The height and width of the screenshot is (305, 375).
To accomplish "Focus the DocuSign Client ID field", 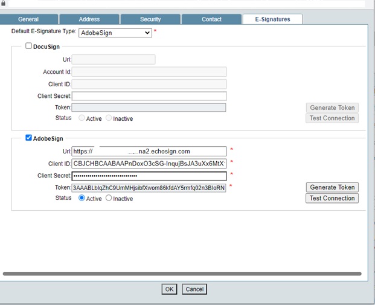I will [149, 84].
